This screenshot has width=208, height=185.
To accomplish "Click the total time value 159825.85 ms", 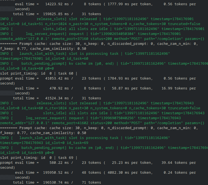I will 56,14.
